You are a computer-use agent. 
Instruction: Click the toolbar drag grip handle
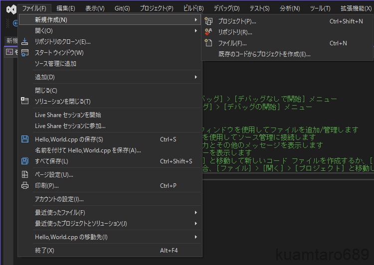pyautogui.click(x=7, y=23)
